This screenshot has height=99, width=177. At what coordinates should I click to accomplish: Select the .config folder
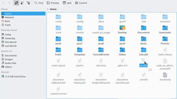[80, 19]
